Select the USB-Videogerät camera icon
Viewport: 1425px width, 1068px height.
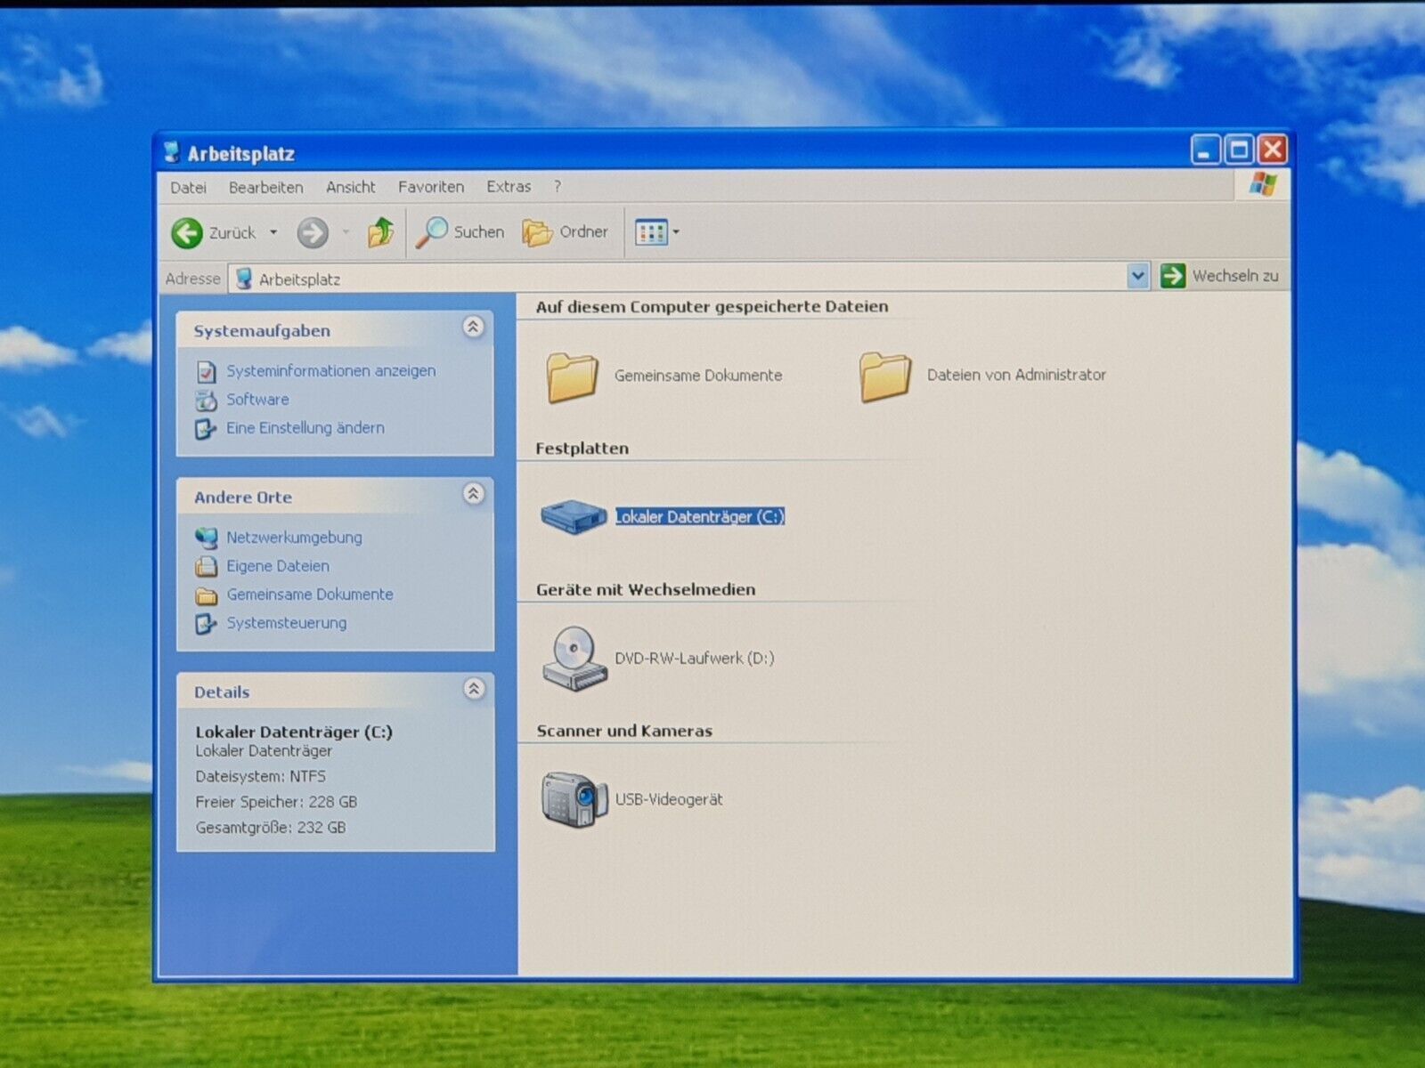click(574, 799)
